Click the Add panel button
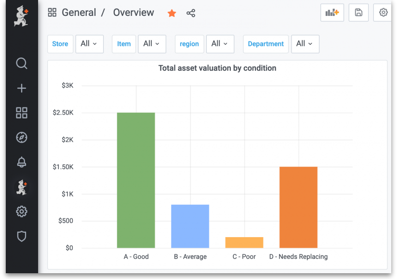This screenshot has height=279, width=397. tap(332, 13)
